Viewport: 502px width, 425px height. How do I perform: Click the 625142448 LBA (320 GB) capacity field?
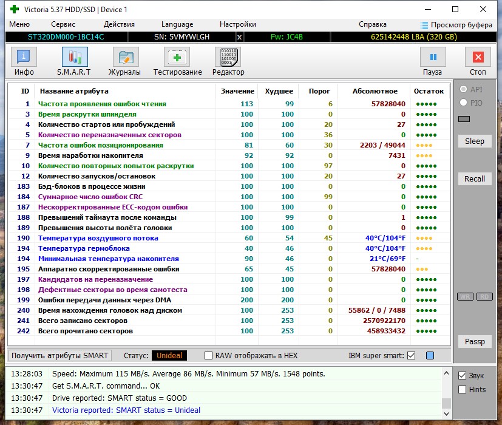[x=413, y=37]
